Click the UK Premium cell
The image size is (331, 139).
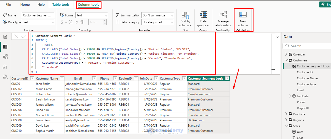(x=208, y=120)
